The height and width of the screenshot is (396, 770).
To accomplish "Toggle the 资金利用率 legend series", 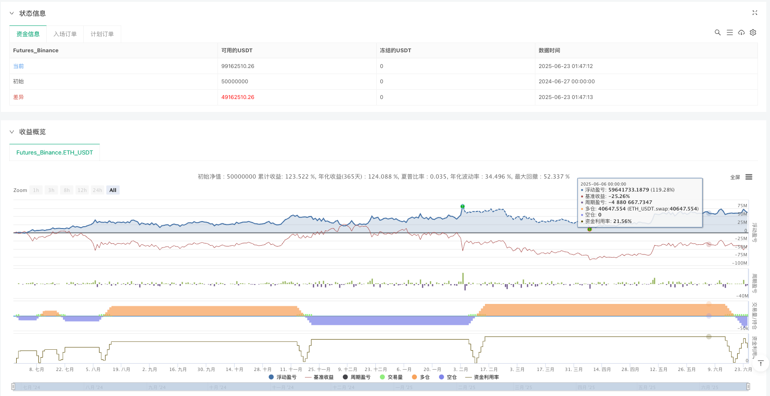I will (482, 377).
